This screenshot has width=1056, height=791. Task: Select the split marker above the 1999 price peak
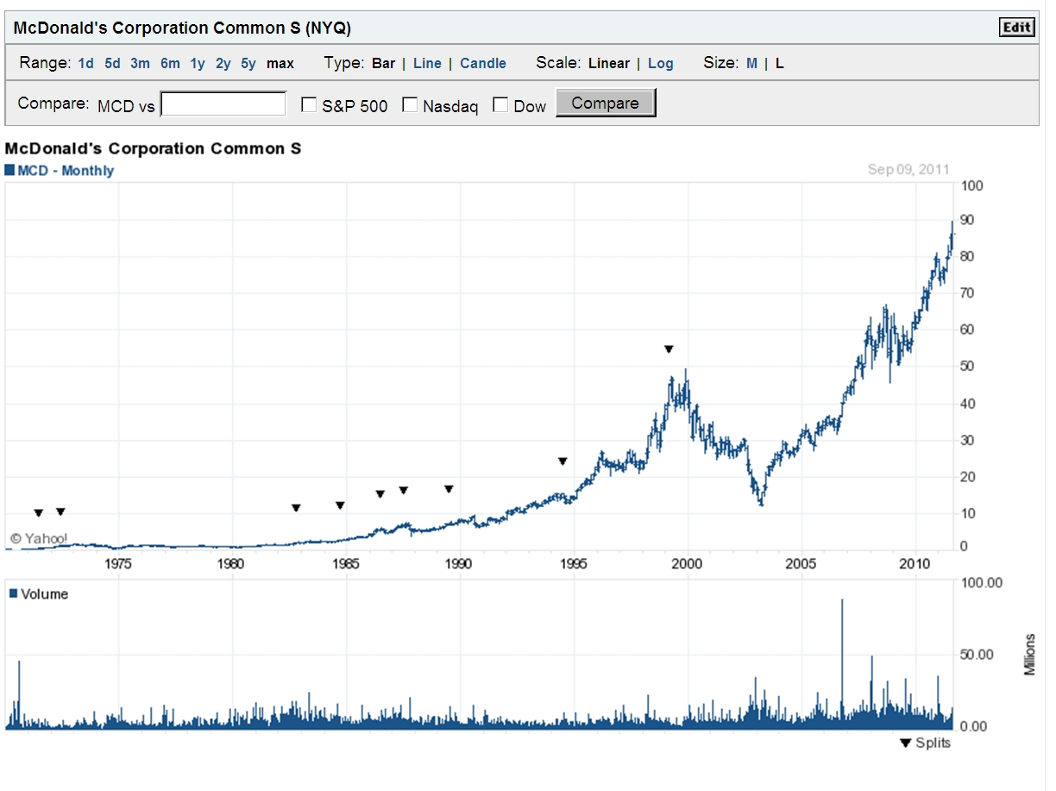tap(669, 349)
